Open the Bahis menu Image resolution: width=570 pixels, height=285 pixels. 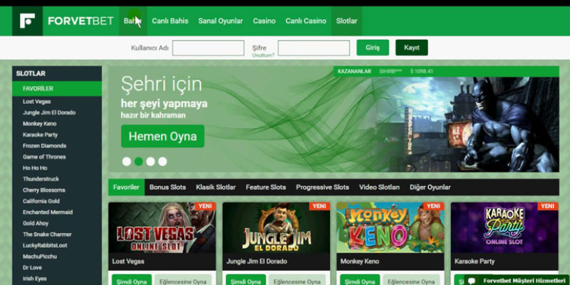point(133,21)
